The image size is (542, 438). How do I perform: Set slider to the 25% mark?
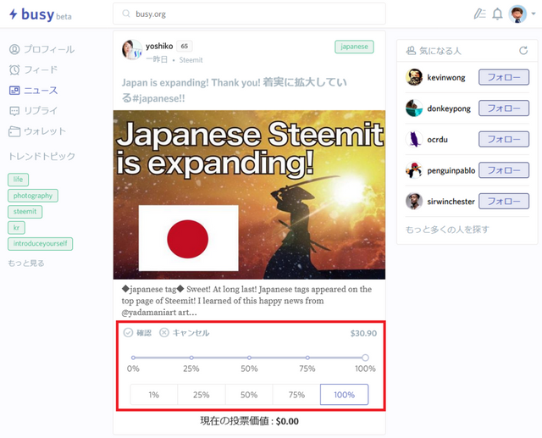click(x=191, y=358)
